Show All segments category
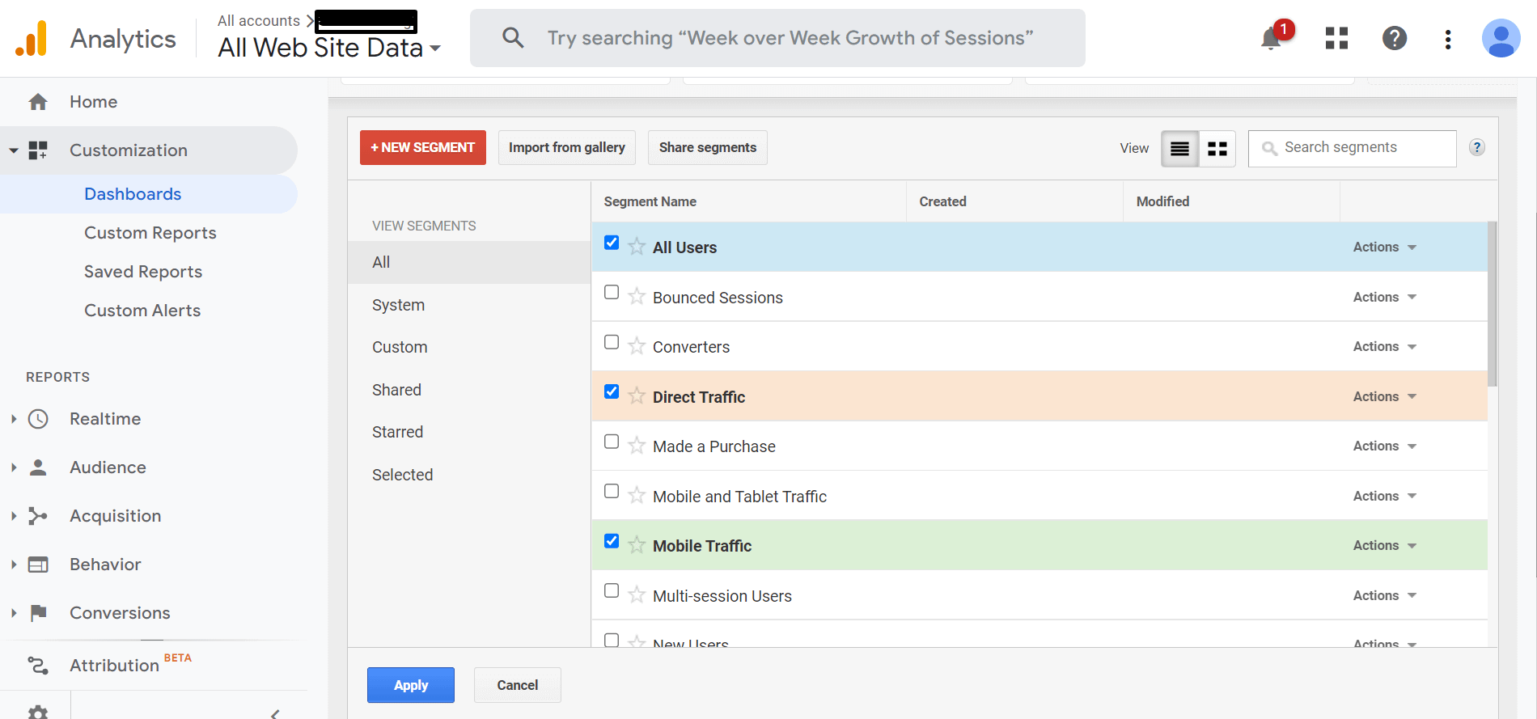Image resolution: width=1537 pixels, height=719 pixels. point(469,262)
